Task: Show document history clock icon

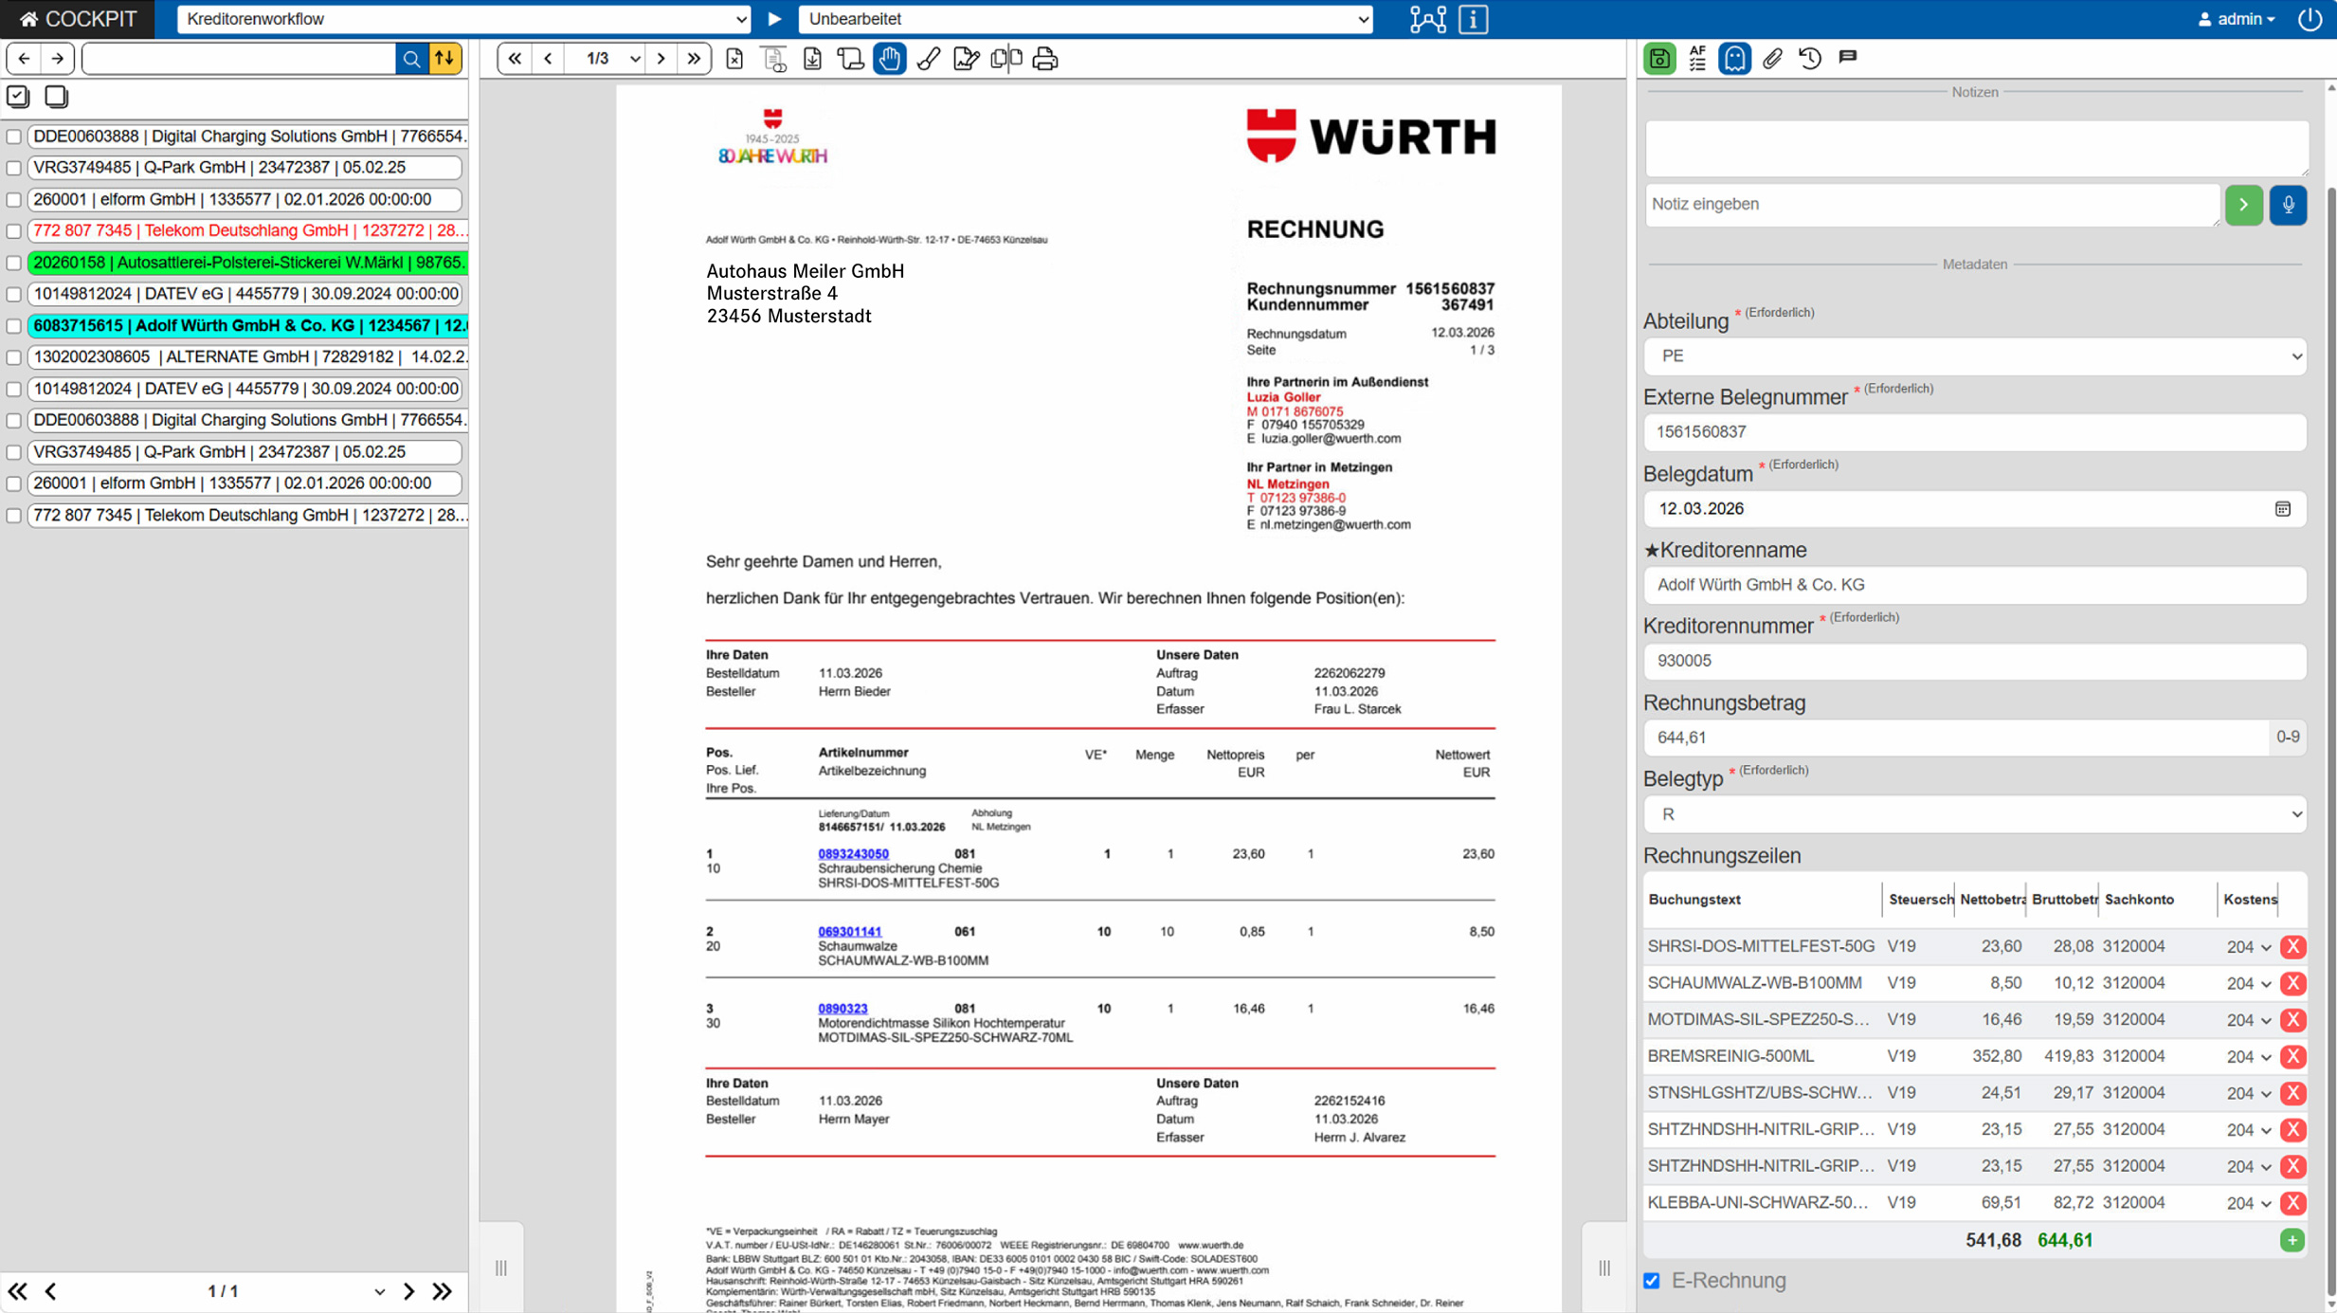Action: [1810, 59]
